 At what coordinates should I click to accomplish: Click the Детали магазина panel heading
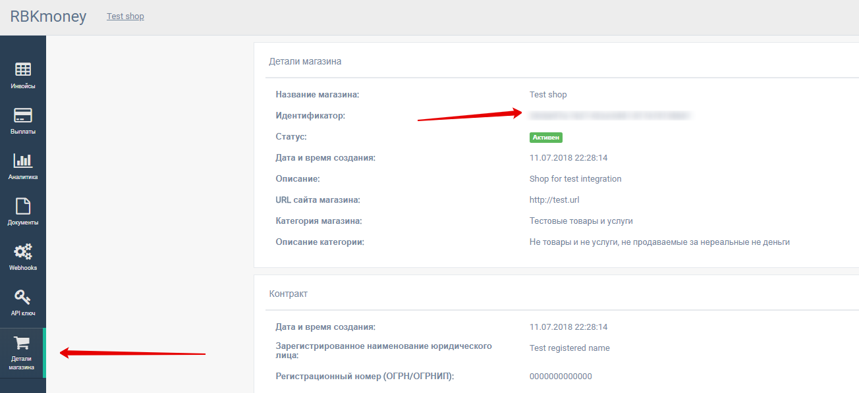[305, 61]
